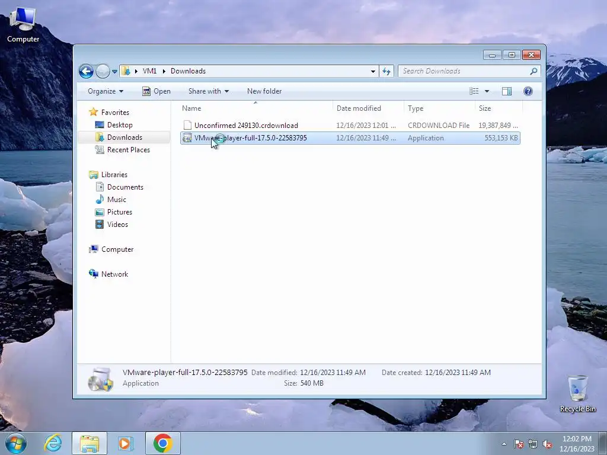Sort by Date modified column header
Screen dimensions: 607x455
[368, 108]
